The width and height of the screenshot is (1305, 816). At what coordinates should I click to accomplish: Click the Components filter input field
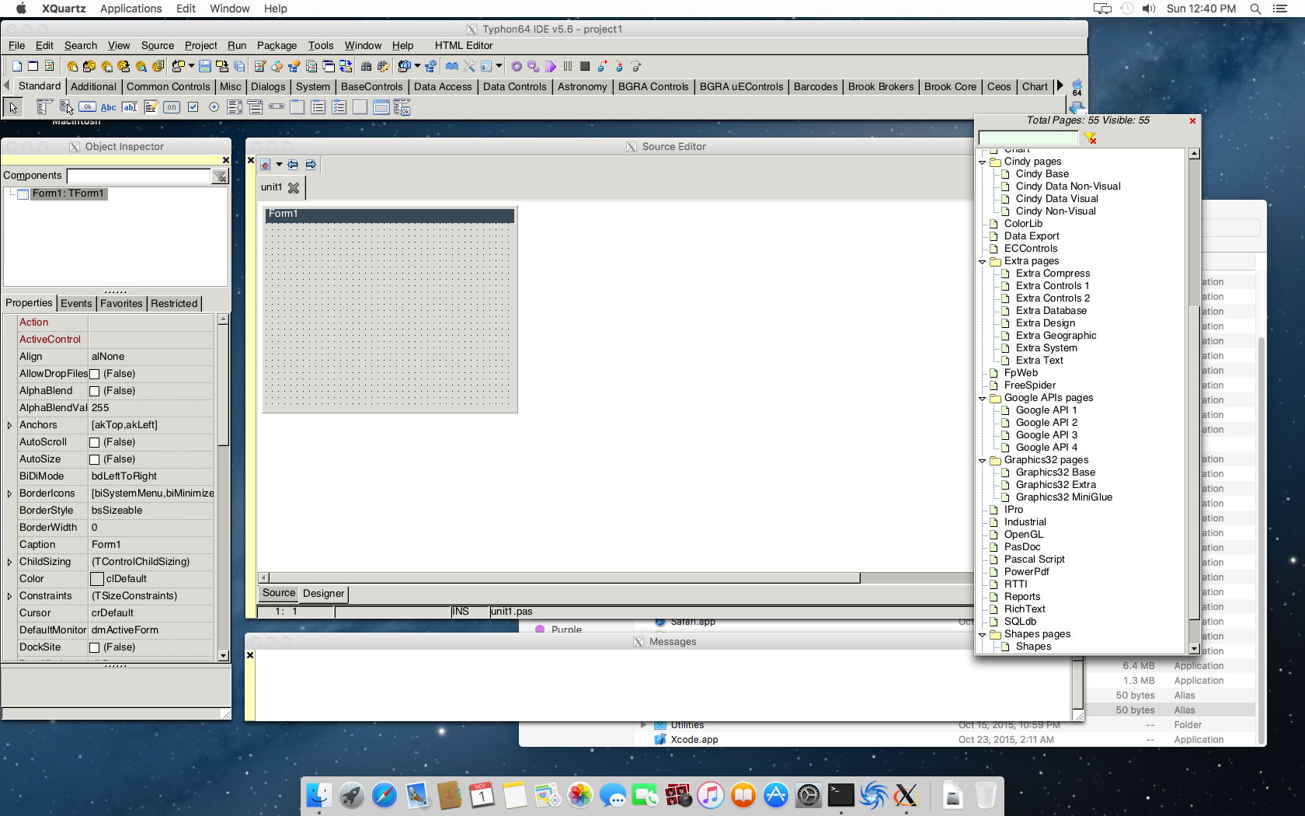pos(138,176)
